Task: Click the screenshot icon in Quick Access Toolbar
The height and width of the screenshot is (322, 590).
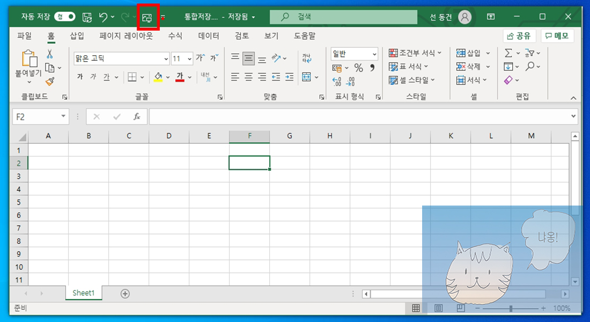Action: coord(147,17)
